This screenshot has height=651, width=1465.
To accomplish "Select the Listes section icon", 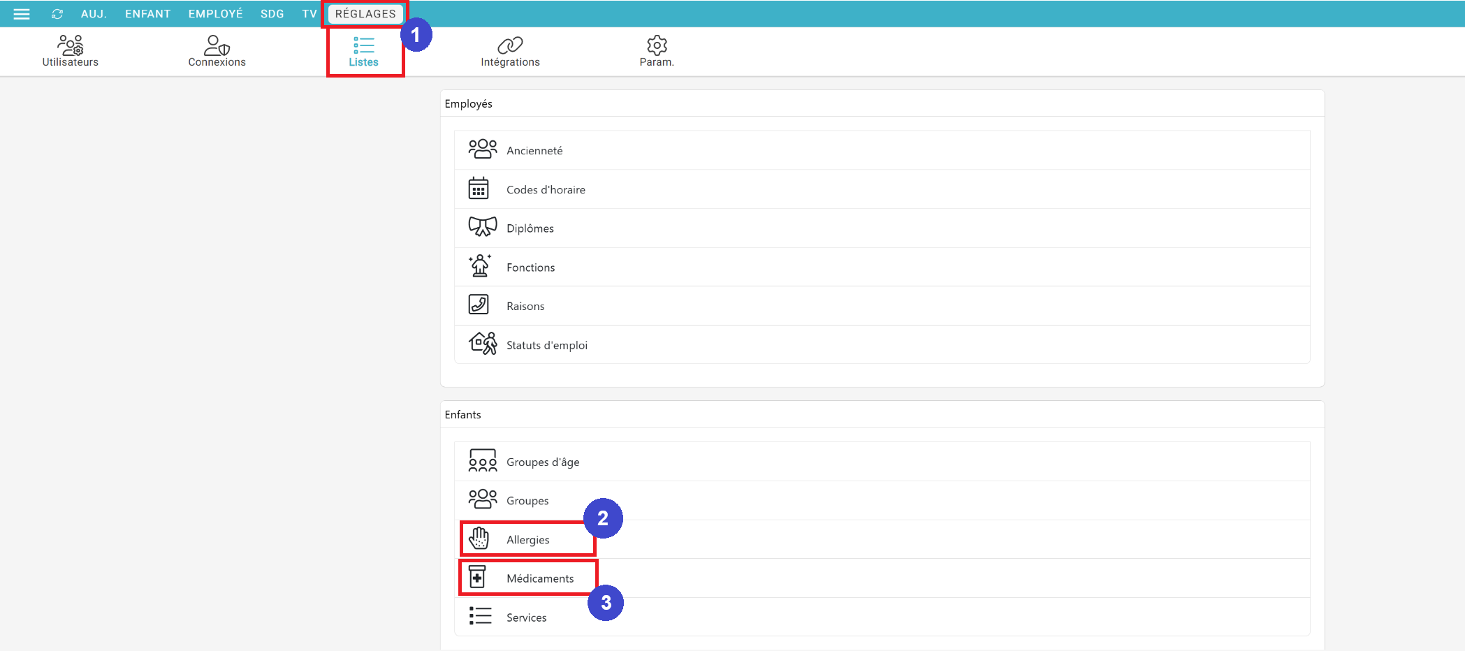I will (363, 46).
